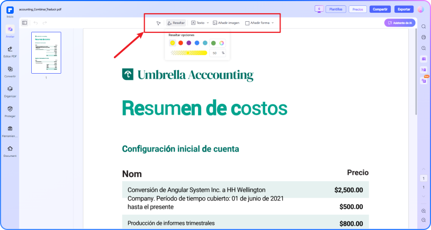Screen dimensions: 431x230
Task: Pick the blue highlight color
Action: click(x=197, y=43)
